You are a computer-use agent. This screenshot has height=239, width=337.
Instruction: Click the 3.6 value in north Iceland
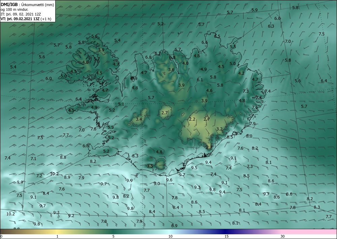point(171,70)
